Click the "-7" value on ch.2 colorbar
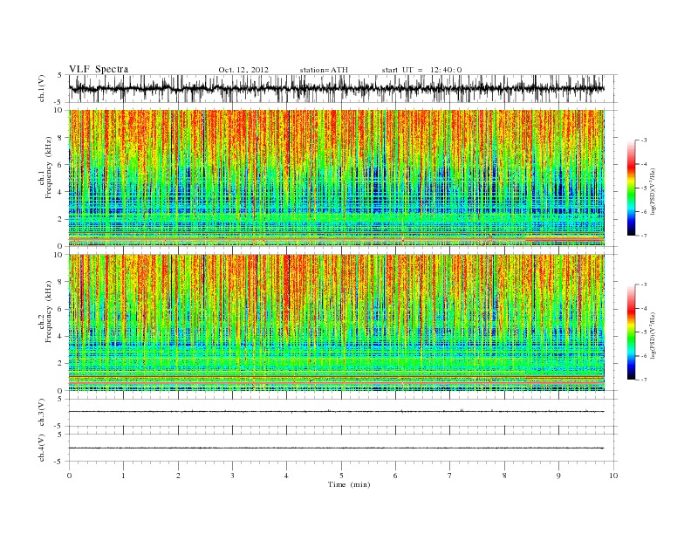 pyautogui.click(x=644, y=380)
